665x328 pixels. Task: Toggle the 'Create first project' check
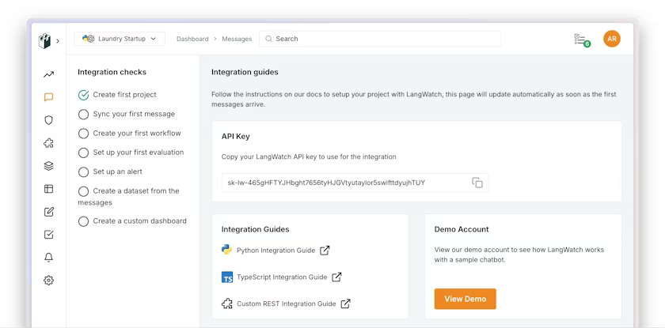click(83, 95)
